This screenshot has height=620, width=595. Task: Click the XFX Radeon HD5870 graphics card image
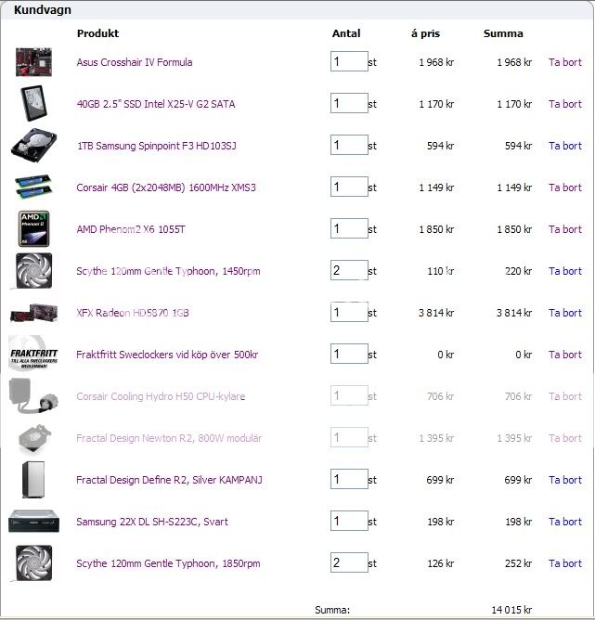click(x=33, y=313)
